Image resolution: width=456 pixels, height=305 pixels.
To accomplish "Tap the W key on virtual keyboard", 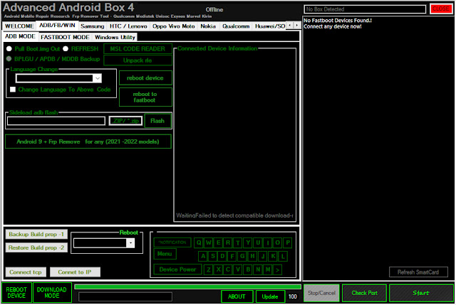I will coord(209,242).
